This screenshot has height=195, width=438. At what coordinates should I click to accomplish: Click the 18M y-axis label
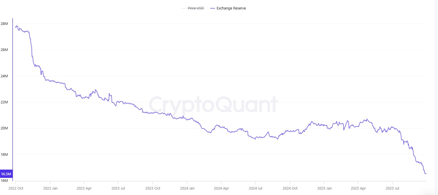tap(5, 155)
